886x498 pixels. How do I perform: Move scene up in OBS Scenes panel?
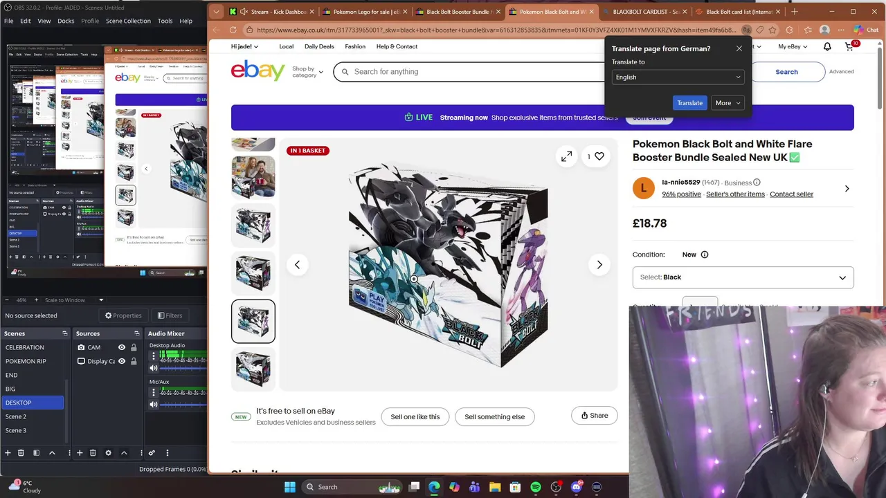click(x=52, y=453)
